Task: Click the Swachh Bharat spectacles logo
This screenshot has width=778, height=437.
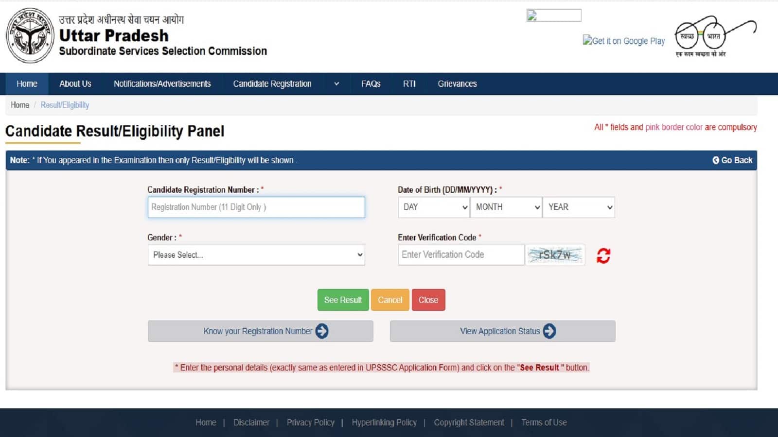Action: (715, 36)
